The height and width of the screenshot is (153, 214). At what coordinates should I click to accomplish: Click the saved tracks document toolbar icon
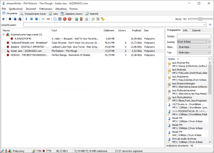[x=87, y=19]
